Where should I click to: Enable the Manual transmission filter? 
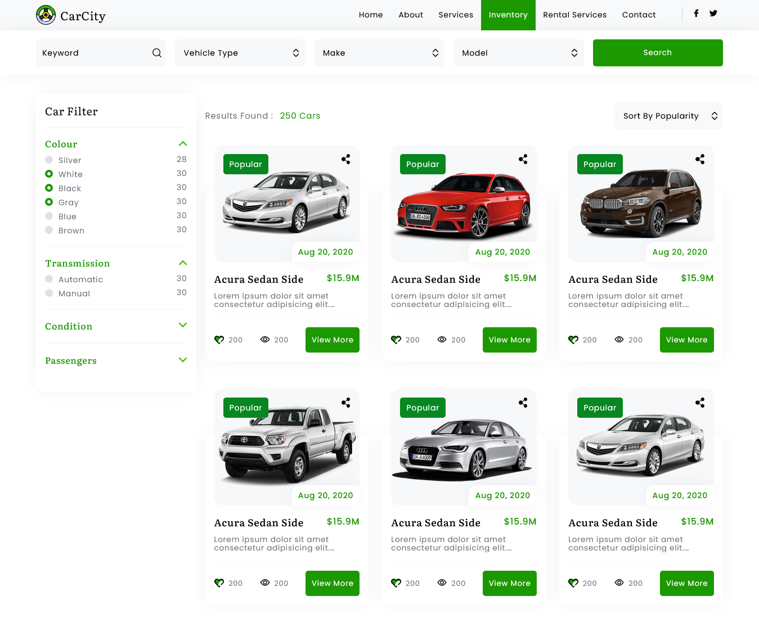click(49, 293)
